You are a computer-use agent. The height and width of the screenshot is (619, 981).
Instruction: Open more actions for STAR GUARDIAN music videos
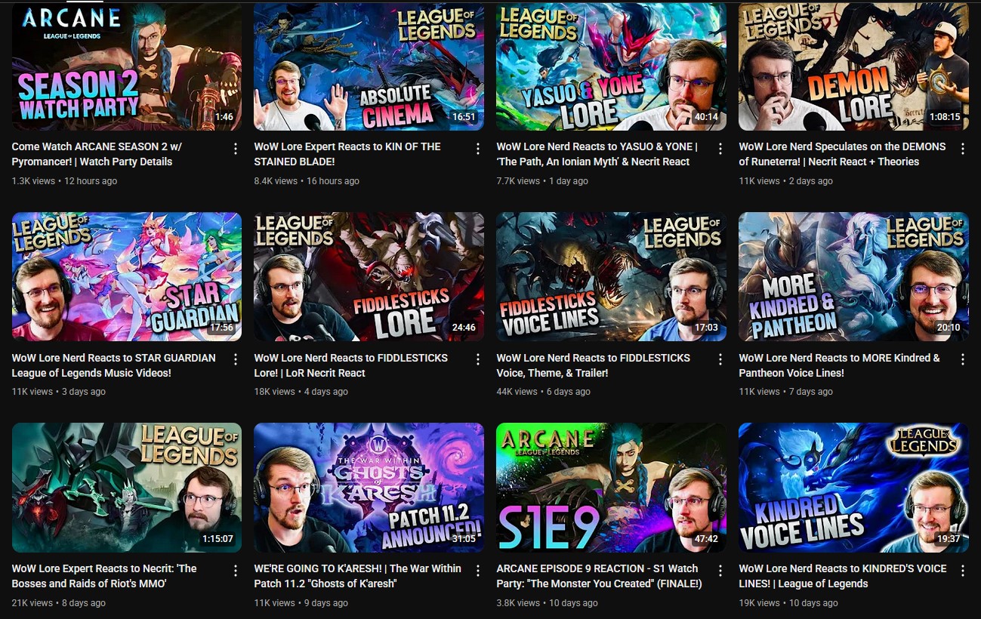[235, 359]
